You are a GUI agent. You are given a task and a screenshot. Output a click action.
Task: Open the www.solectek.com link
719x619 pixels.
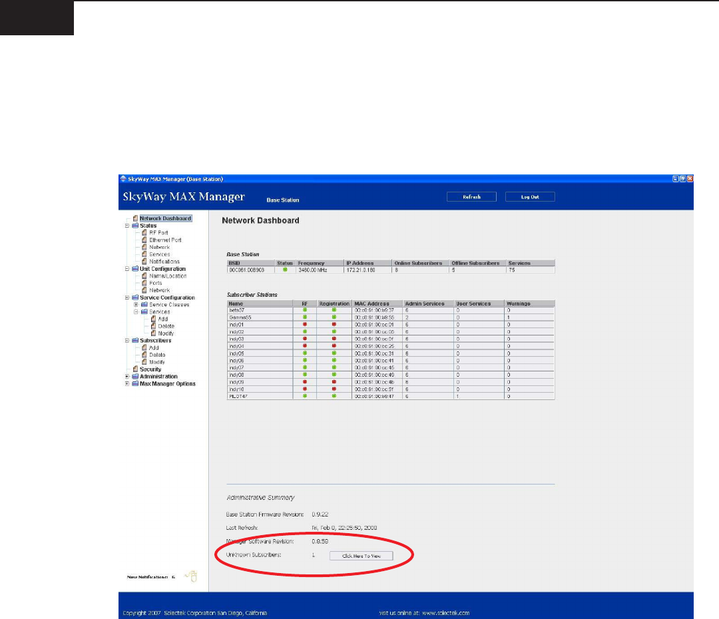click(445, 613)
